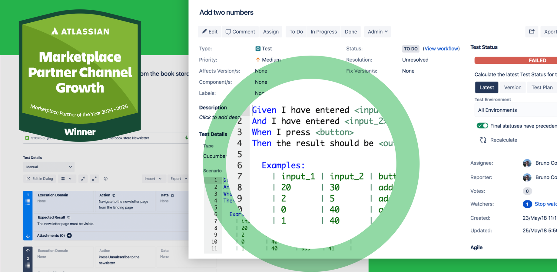Copy step 1 Data field icon

pyautogui.click(x=172, y=195)
